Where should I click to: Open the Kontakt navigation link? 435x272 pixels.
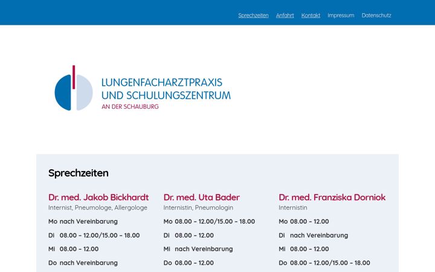(x=311, y=16)
